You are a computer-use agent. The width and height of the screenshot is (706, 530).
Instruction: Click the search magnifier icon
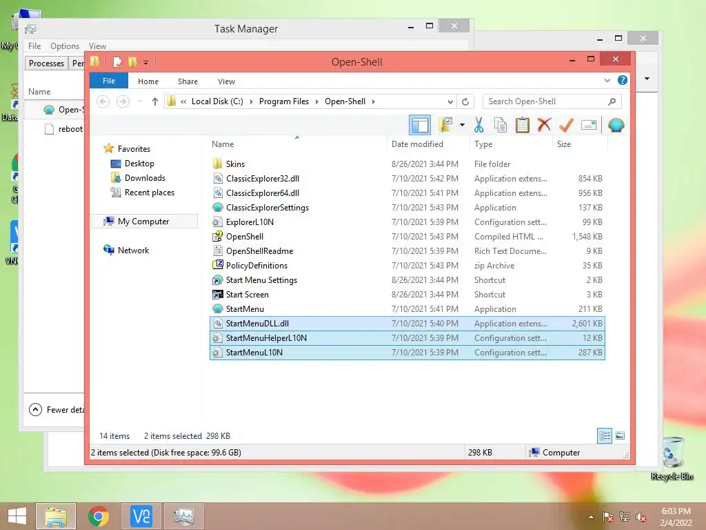point(612,102)
